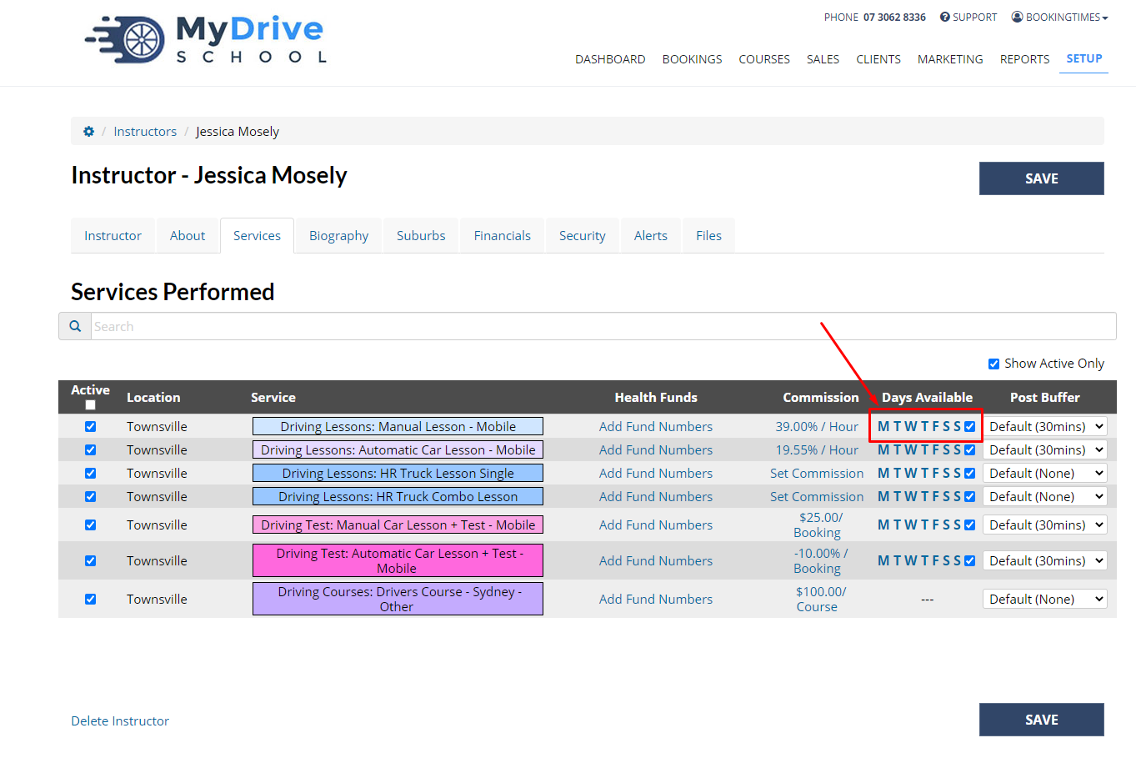
Task: Click the purple Drivers Course - Sydney label
Action: click(398, 599)
